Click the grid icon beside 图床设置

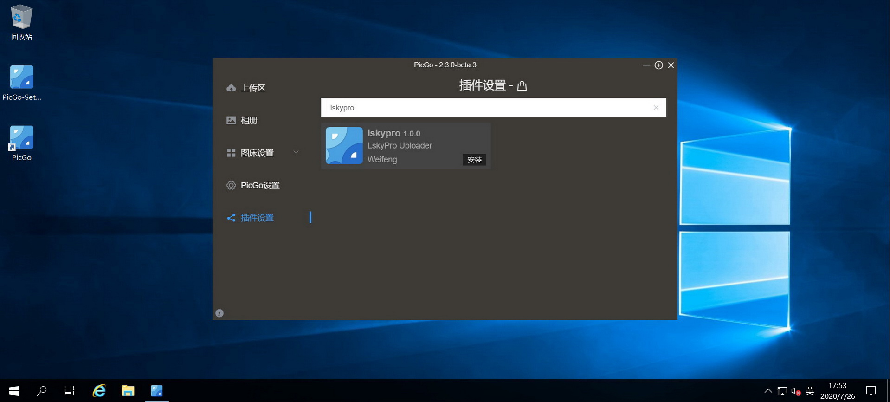(x=231, y=153)
